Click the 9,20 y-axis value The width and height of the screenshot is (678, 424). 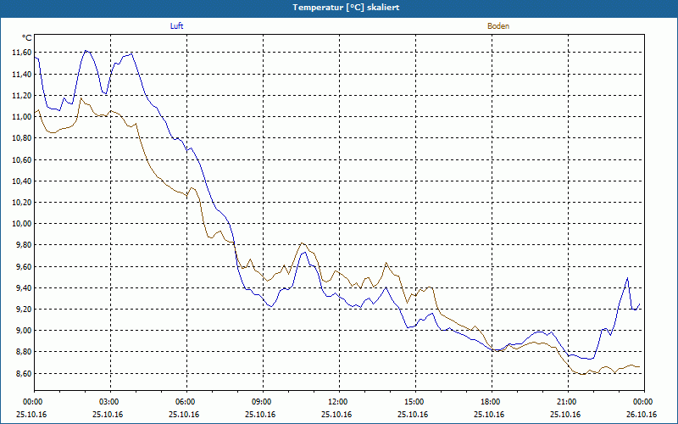25,310
